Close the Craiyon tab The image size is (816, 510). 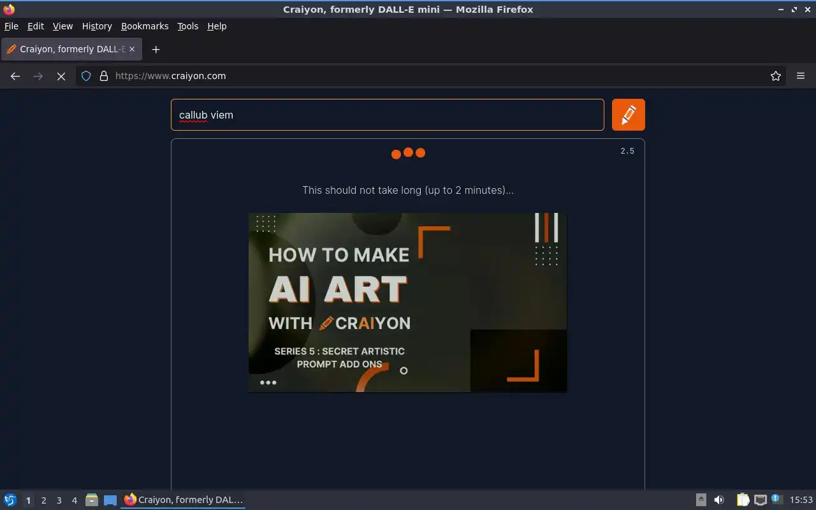132,49
